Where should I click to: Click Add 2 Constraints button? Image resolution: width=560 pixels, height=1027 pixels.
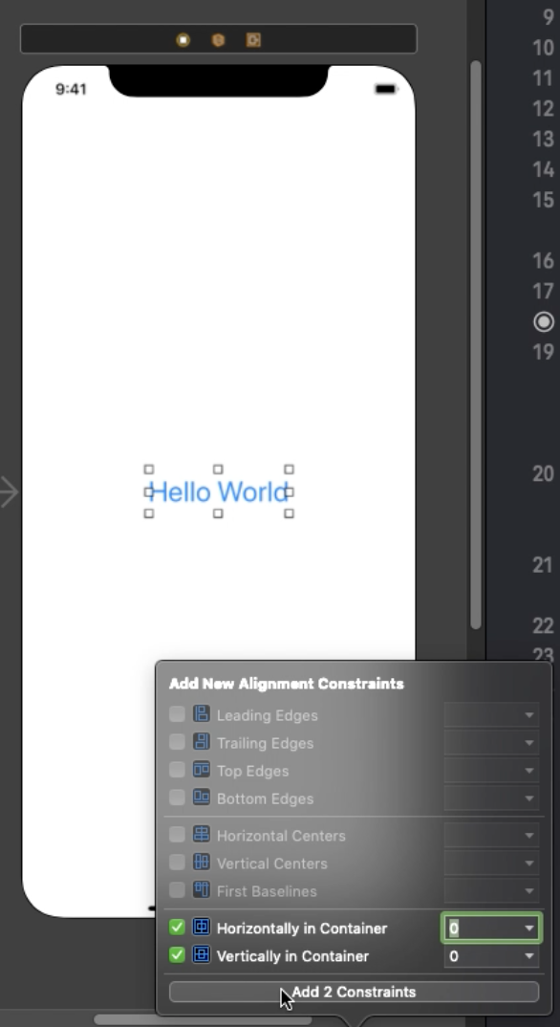coord(354,992)
